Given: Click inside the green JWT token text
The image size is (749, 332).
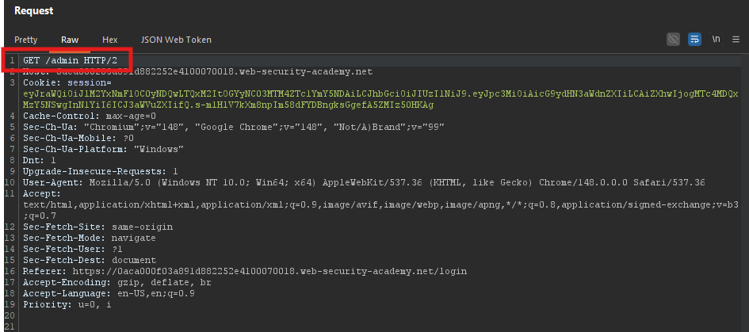Looking at the screenshot, I should (380, 99).
